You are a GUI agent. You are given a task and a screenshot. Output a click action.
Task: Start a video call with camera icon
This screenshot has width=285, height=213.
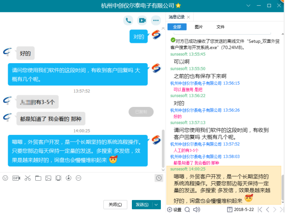coord(142,20)
